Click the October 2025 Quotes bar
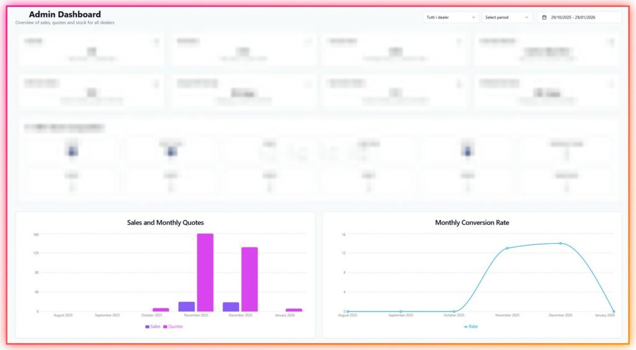 (x=161, y=310)
